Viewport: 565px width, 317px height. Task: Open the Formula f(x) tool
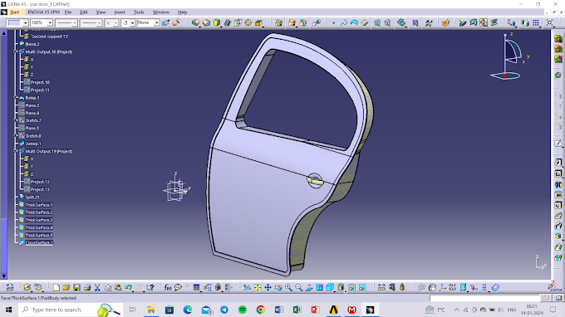tap(168, 287)
